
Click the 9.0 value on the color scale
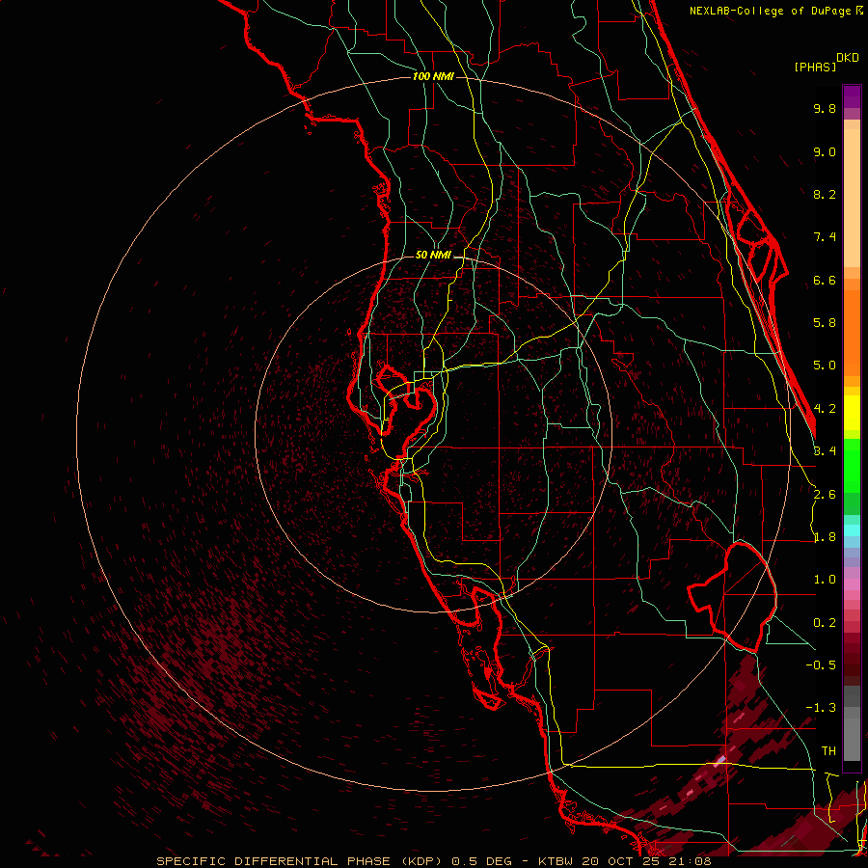825,151
